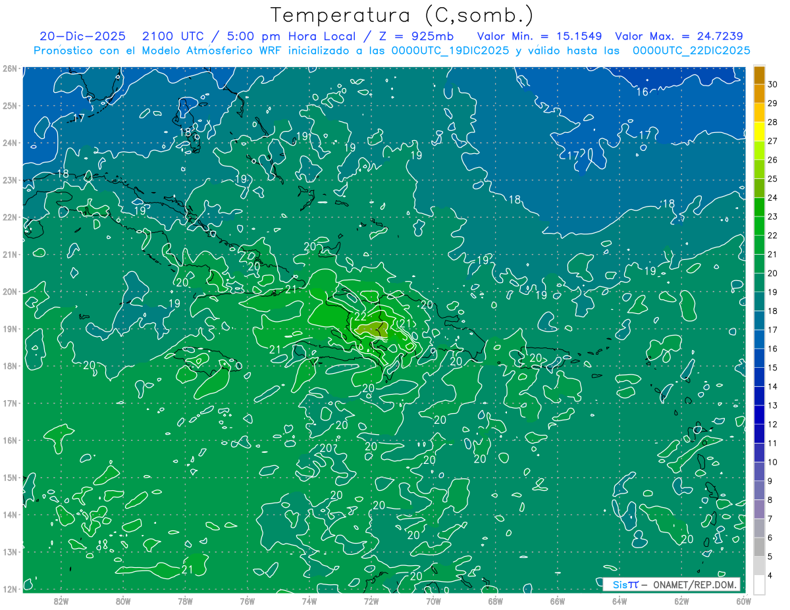Click latitude axis label '17N'
Viewport: 790px width, 610px height.
tap(10, 403)
